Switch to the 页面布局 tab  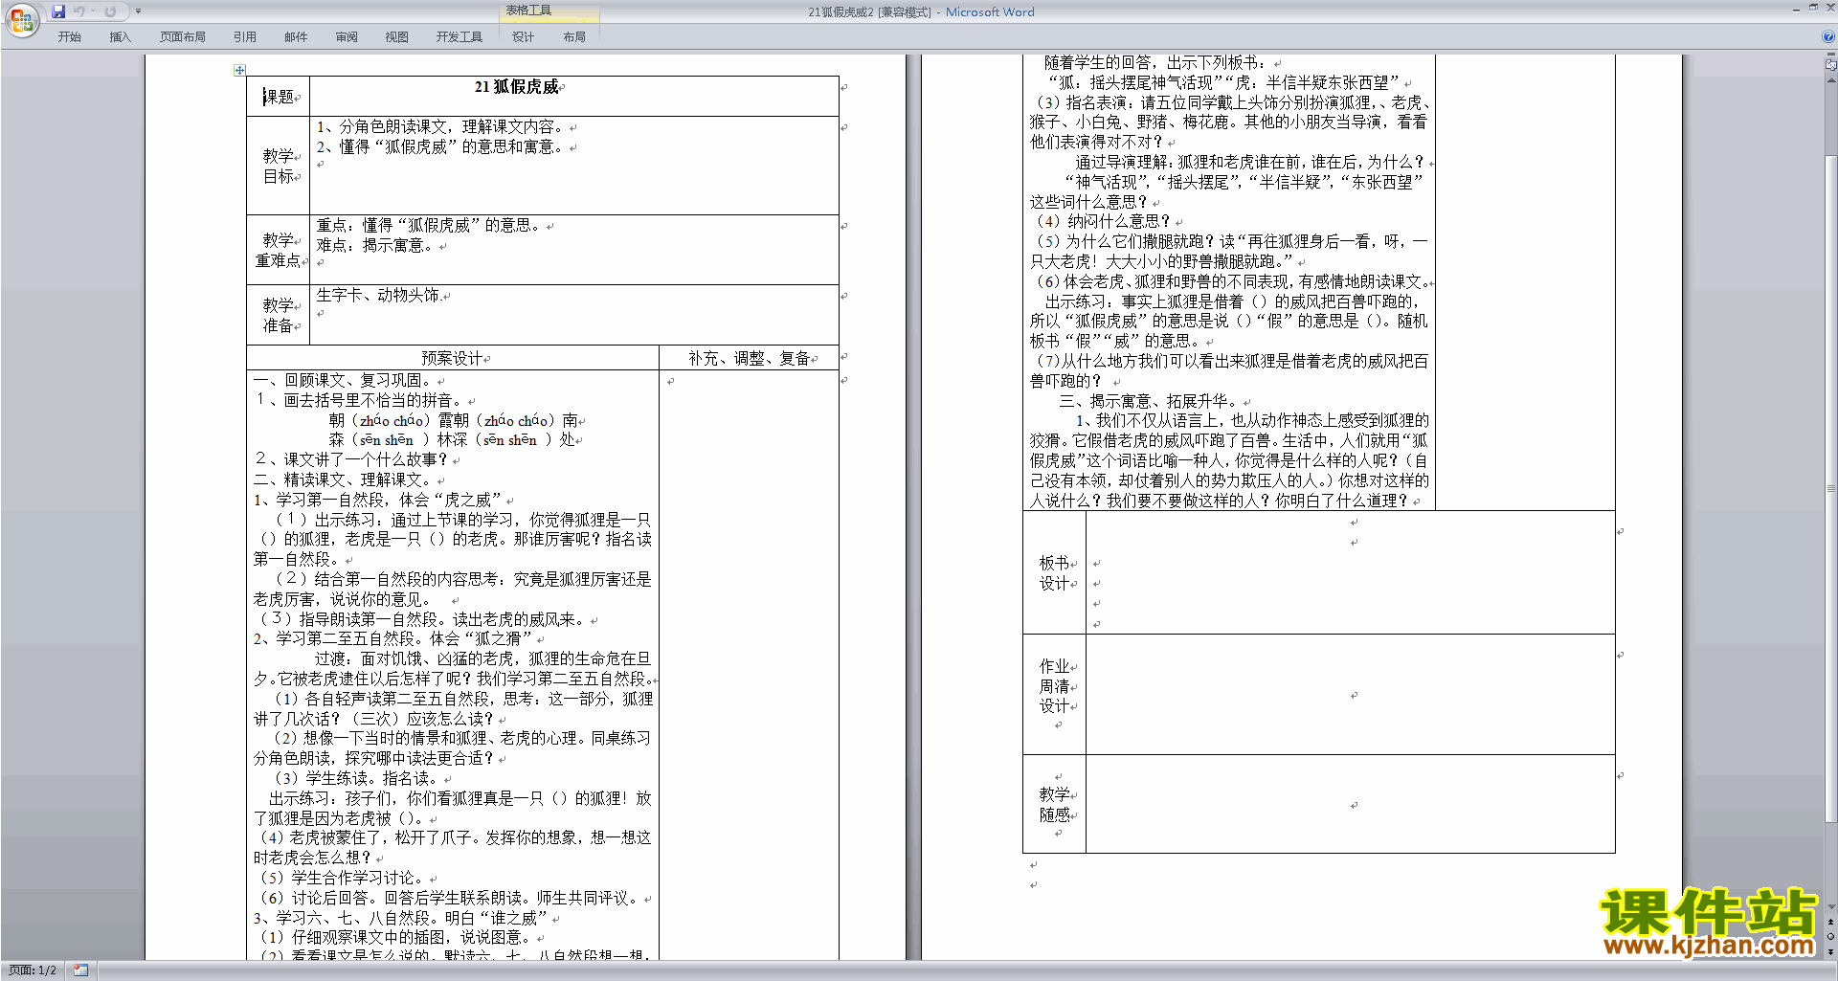click(x=183, y=36)
